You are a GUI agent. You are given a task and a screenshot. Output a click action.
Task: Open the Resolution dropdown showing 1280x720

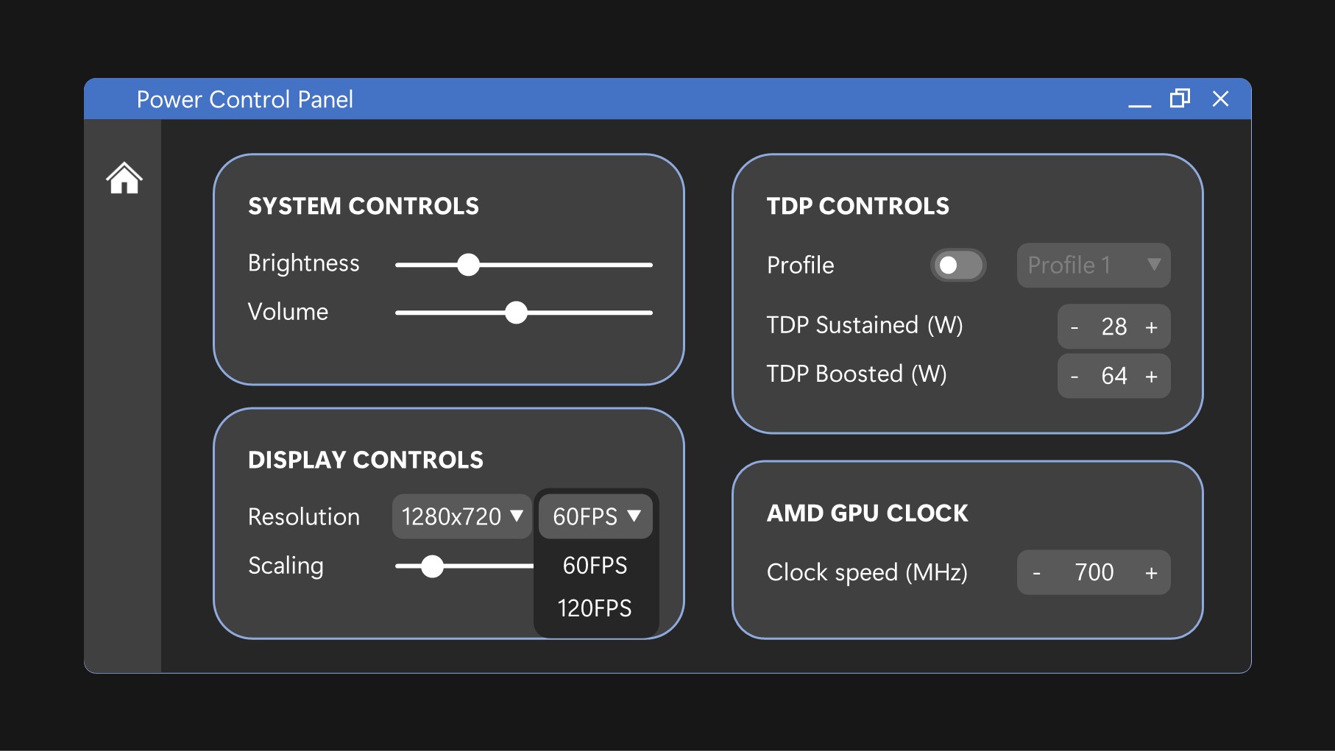461,516
